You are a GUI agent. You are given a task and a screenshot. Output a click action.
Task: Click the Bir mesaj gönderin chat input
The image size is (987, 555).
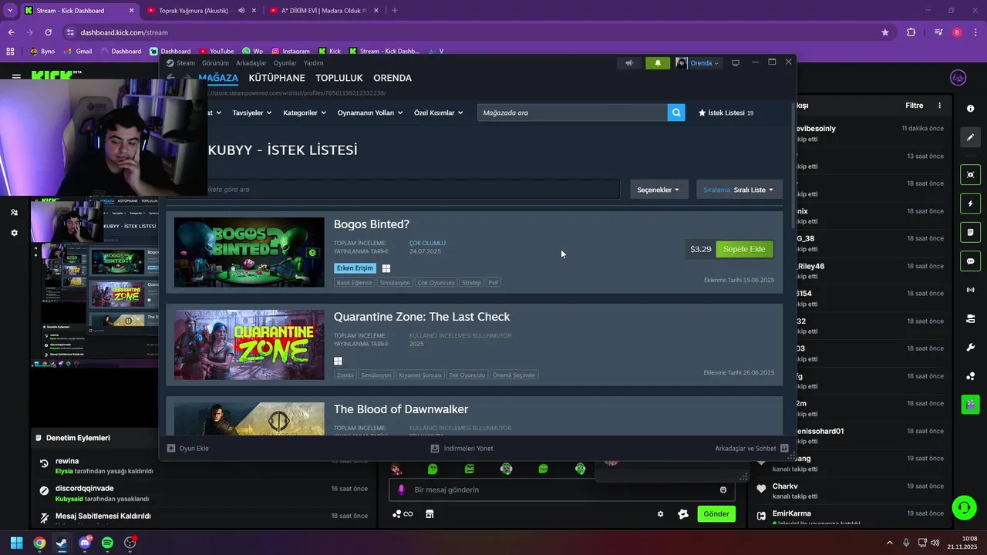(560, 489)
